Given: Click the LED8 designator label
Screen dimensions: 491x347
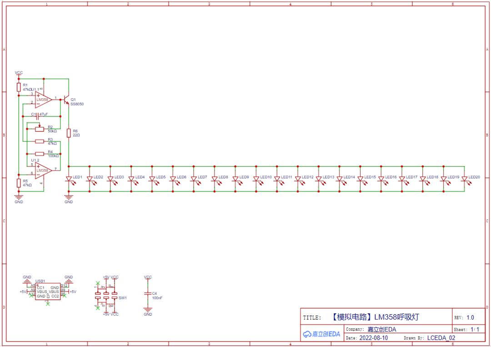Looking at the screenshot, I should [x=223, y=177].
